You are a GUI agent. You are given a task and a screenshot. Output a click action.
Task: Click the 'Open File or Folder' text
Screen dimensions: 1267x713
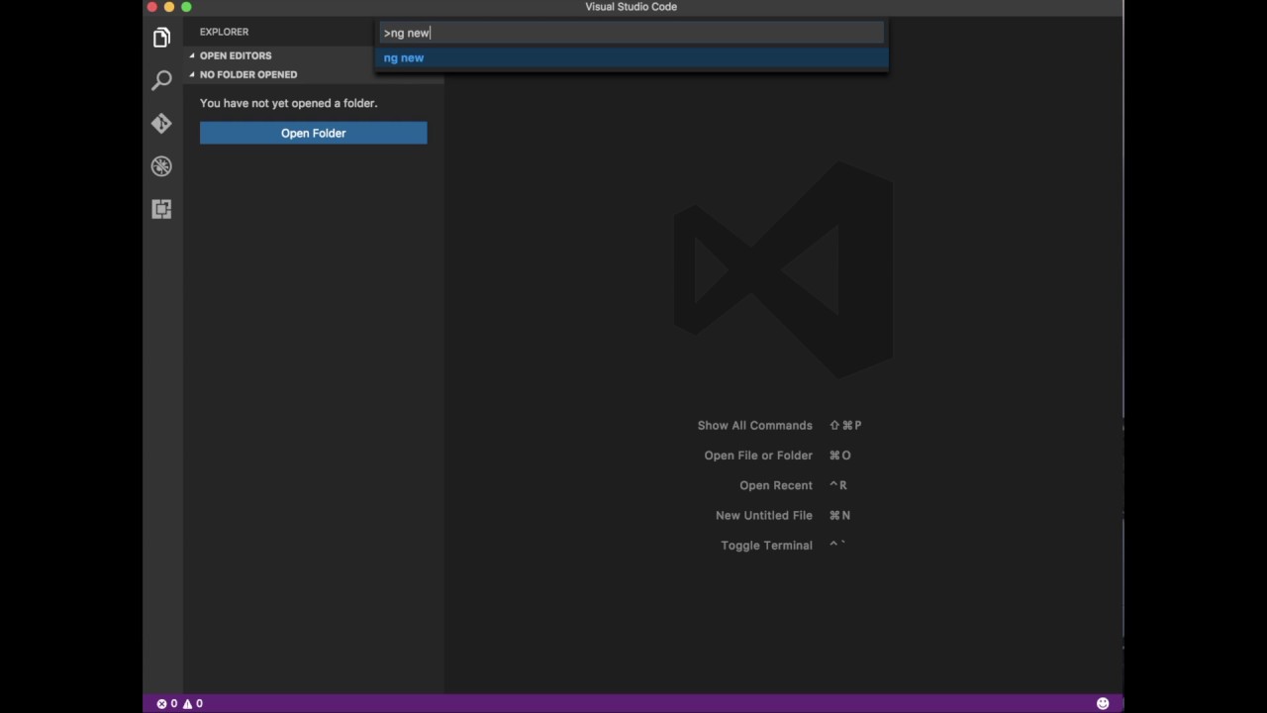coord(758,456)
